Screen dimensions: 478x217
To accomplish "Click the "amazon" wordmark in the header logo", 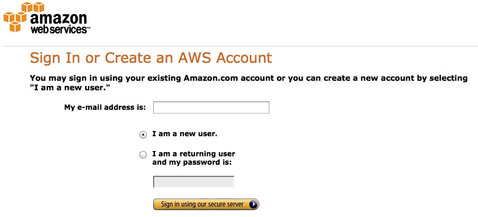I will (59, 18).
